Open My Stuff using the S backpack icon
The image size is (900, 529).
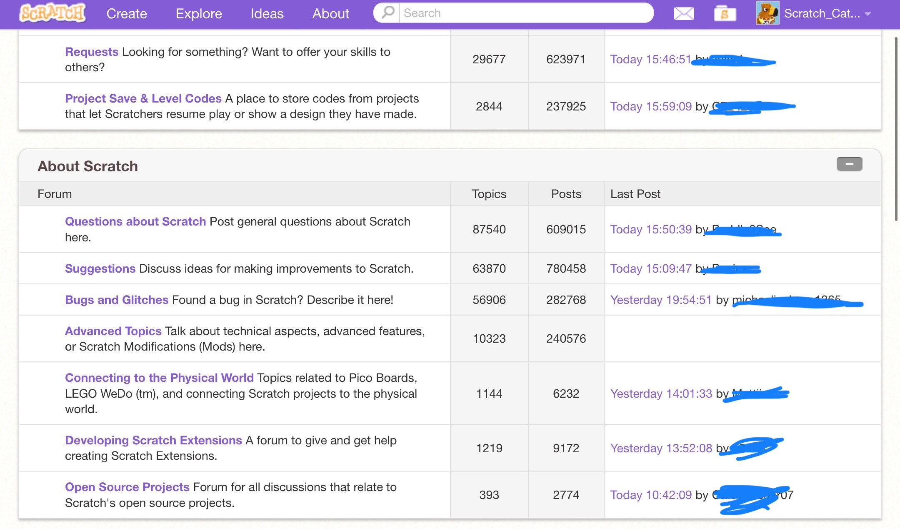pyautogui.click(x=725, y=13)
